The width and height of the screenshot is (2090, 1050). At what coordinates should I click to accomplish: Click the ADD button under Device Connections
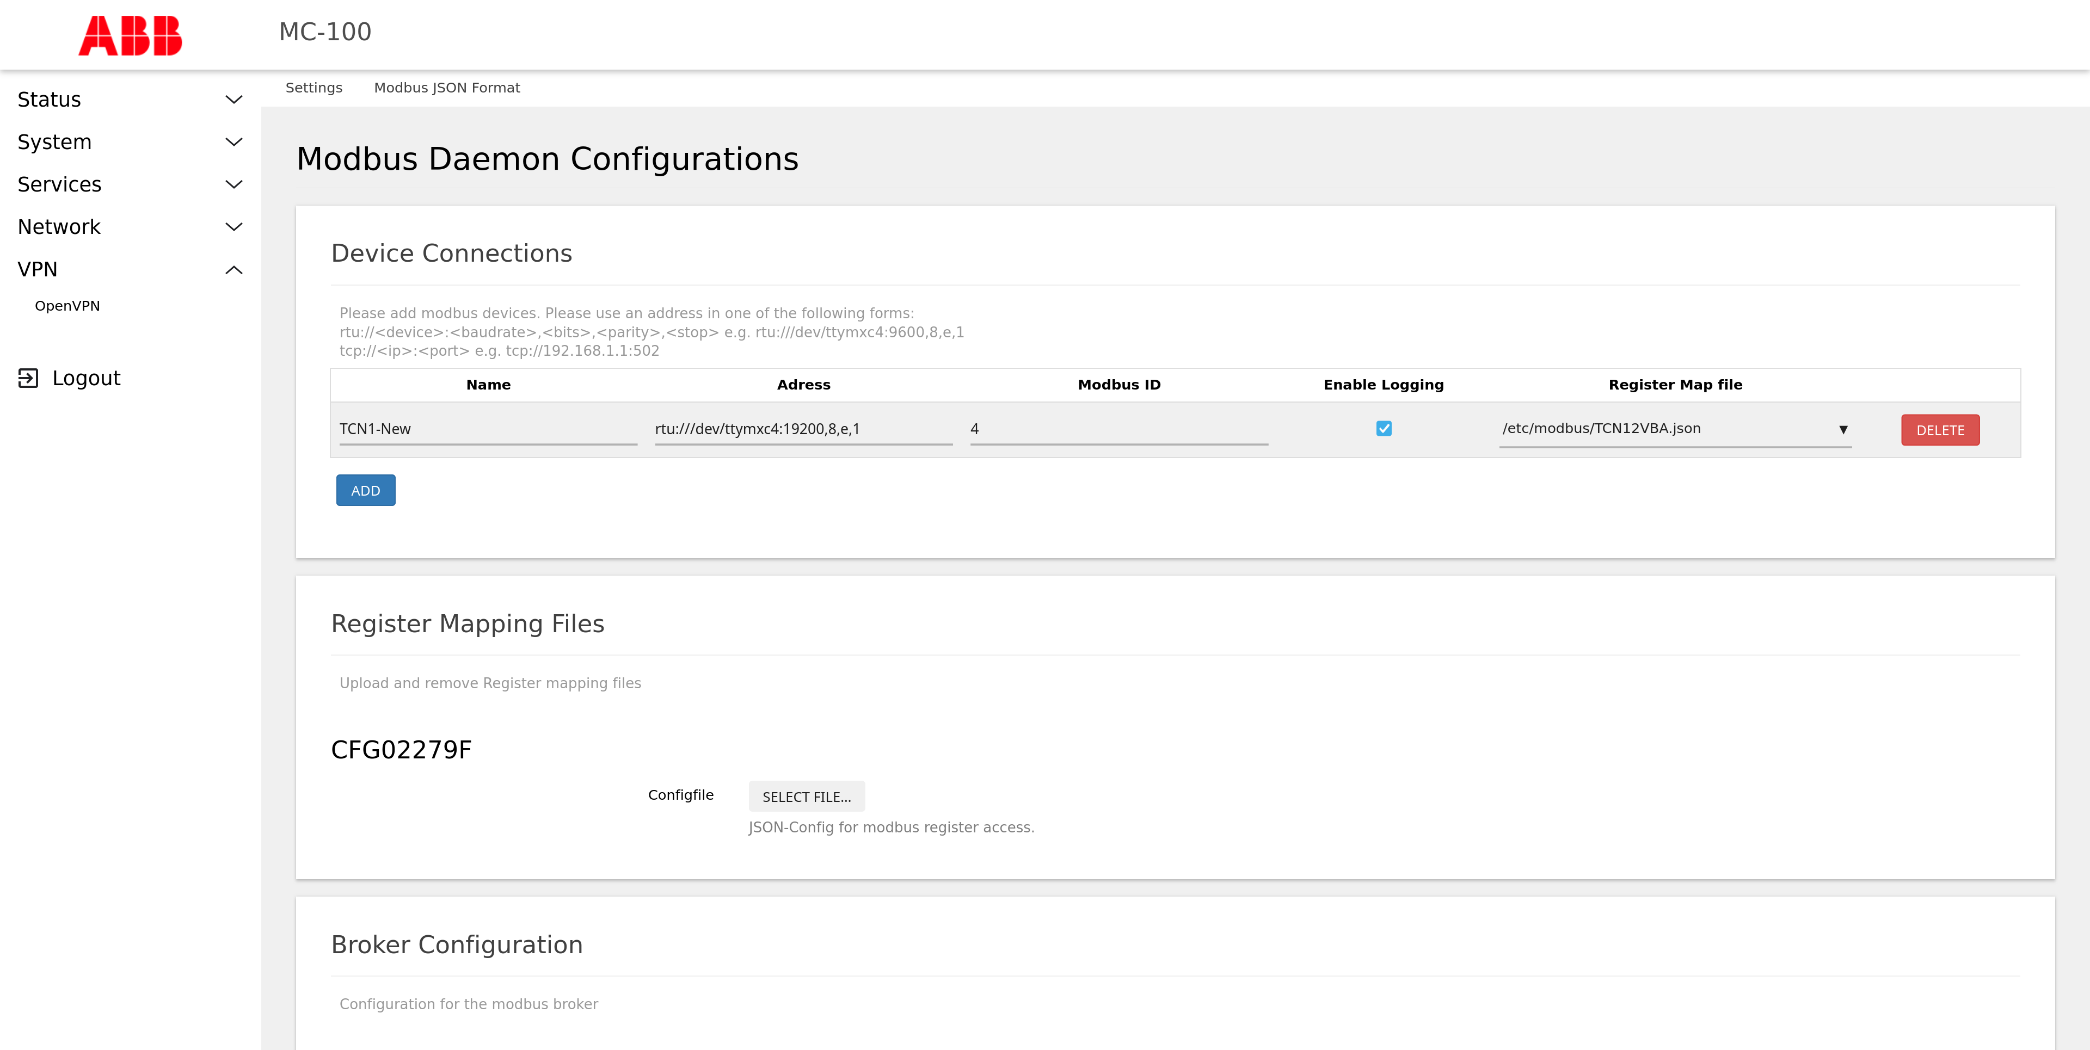365,490
